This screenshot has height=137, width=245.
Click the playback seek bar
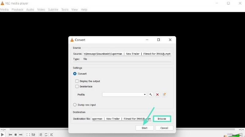coord(122,129)
